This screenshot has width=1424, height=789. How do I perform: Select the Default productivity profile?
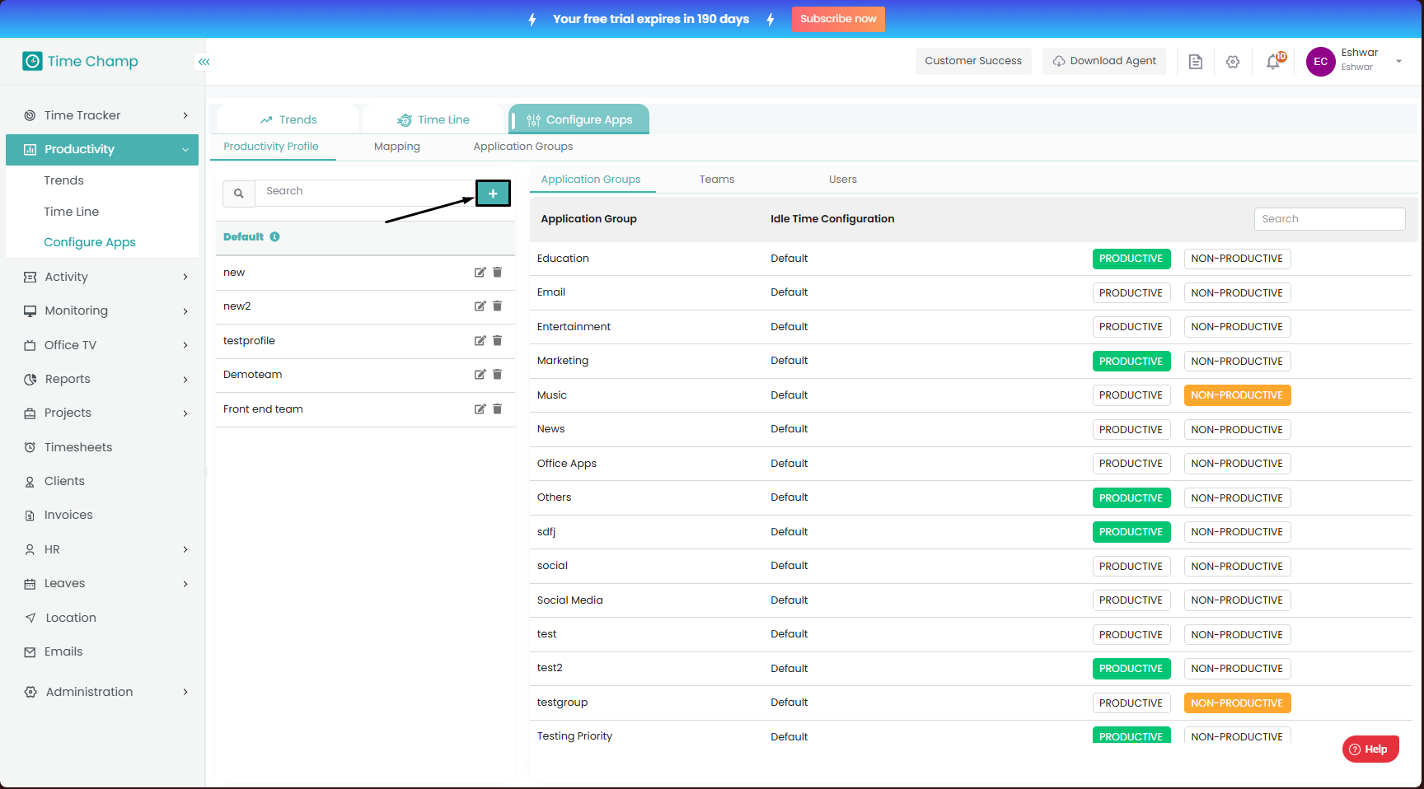[365, 237]
